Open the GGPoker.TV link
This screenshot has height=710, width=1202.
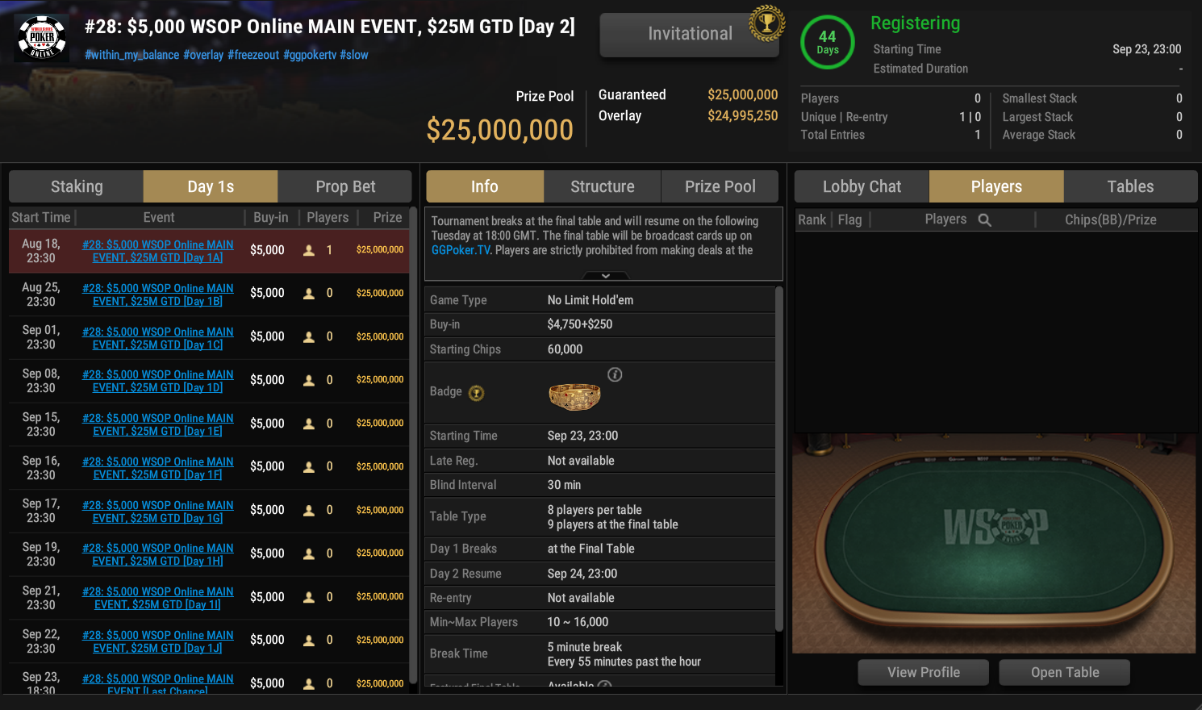click(x=461, y=250)
